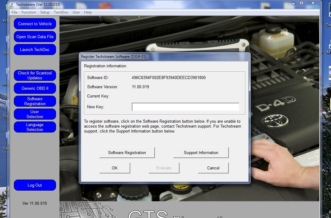Viewport: 331px width, 218px height.
Task: Click the Current Key label
Action: [98, 96]
